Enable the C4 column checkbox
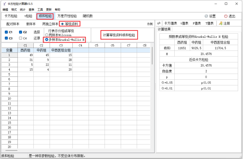The height and width of the screenshot is (159, 243). 20,38
